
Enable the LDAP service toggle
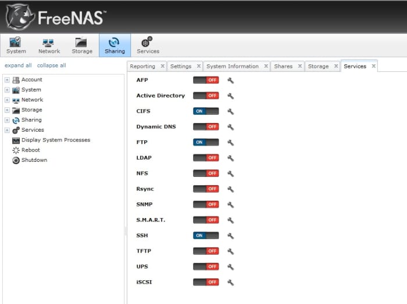tap(206, 158)
